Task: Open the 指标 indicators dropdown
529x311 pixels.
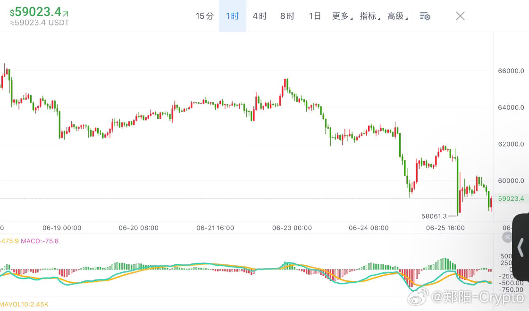Action: [x=370, y=16]
